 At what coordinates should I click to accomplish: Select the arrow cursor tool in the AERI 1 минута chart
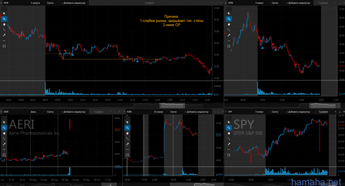point(4,13)
